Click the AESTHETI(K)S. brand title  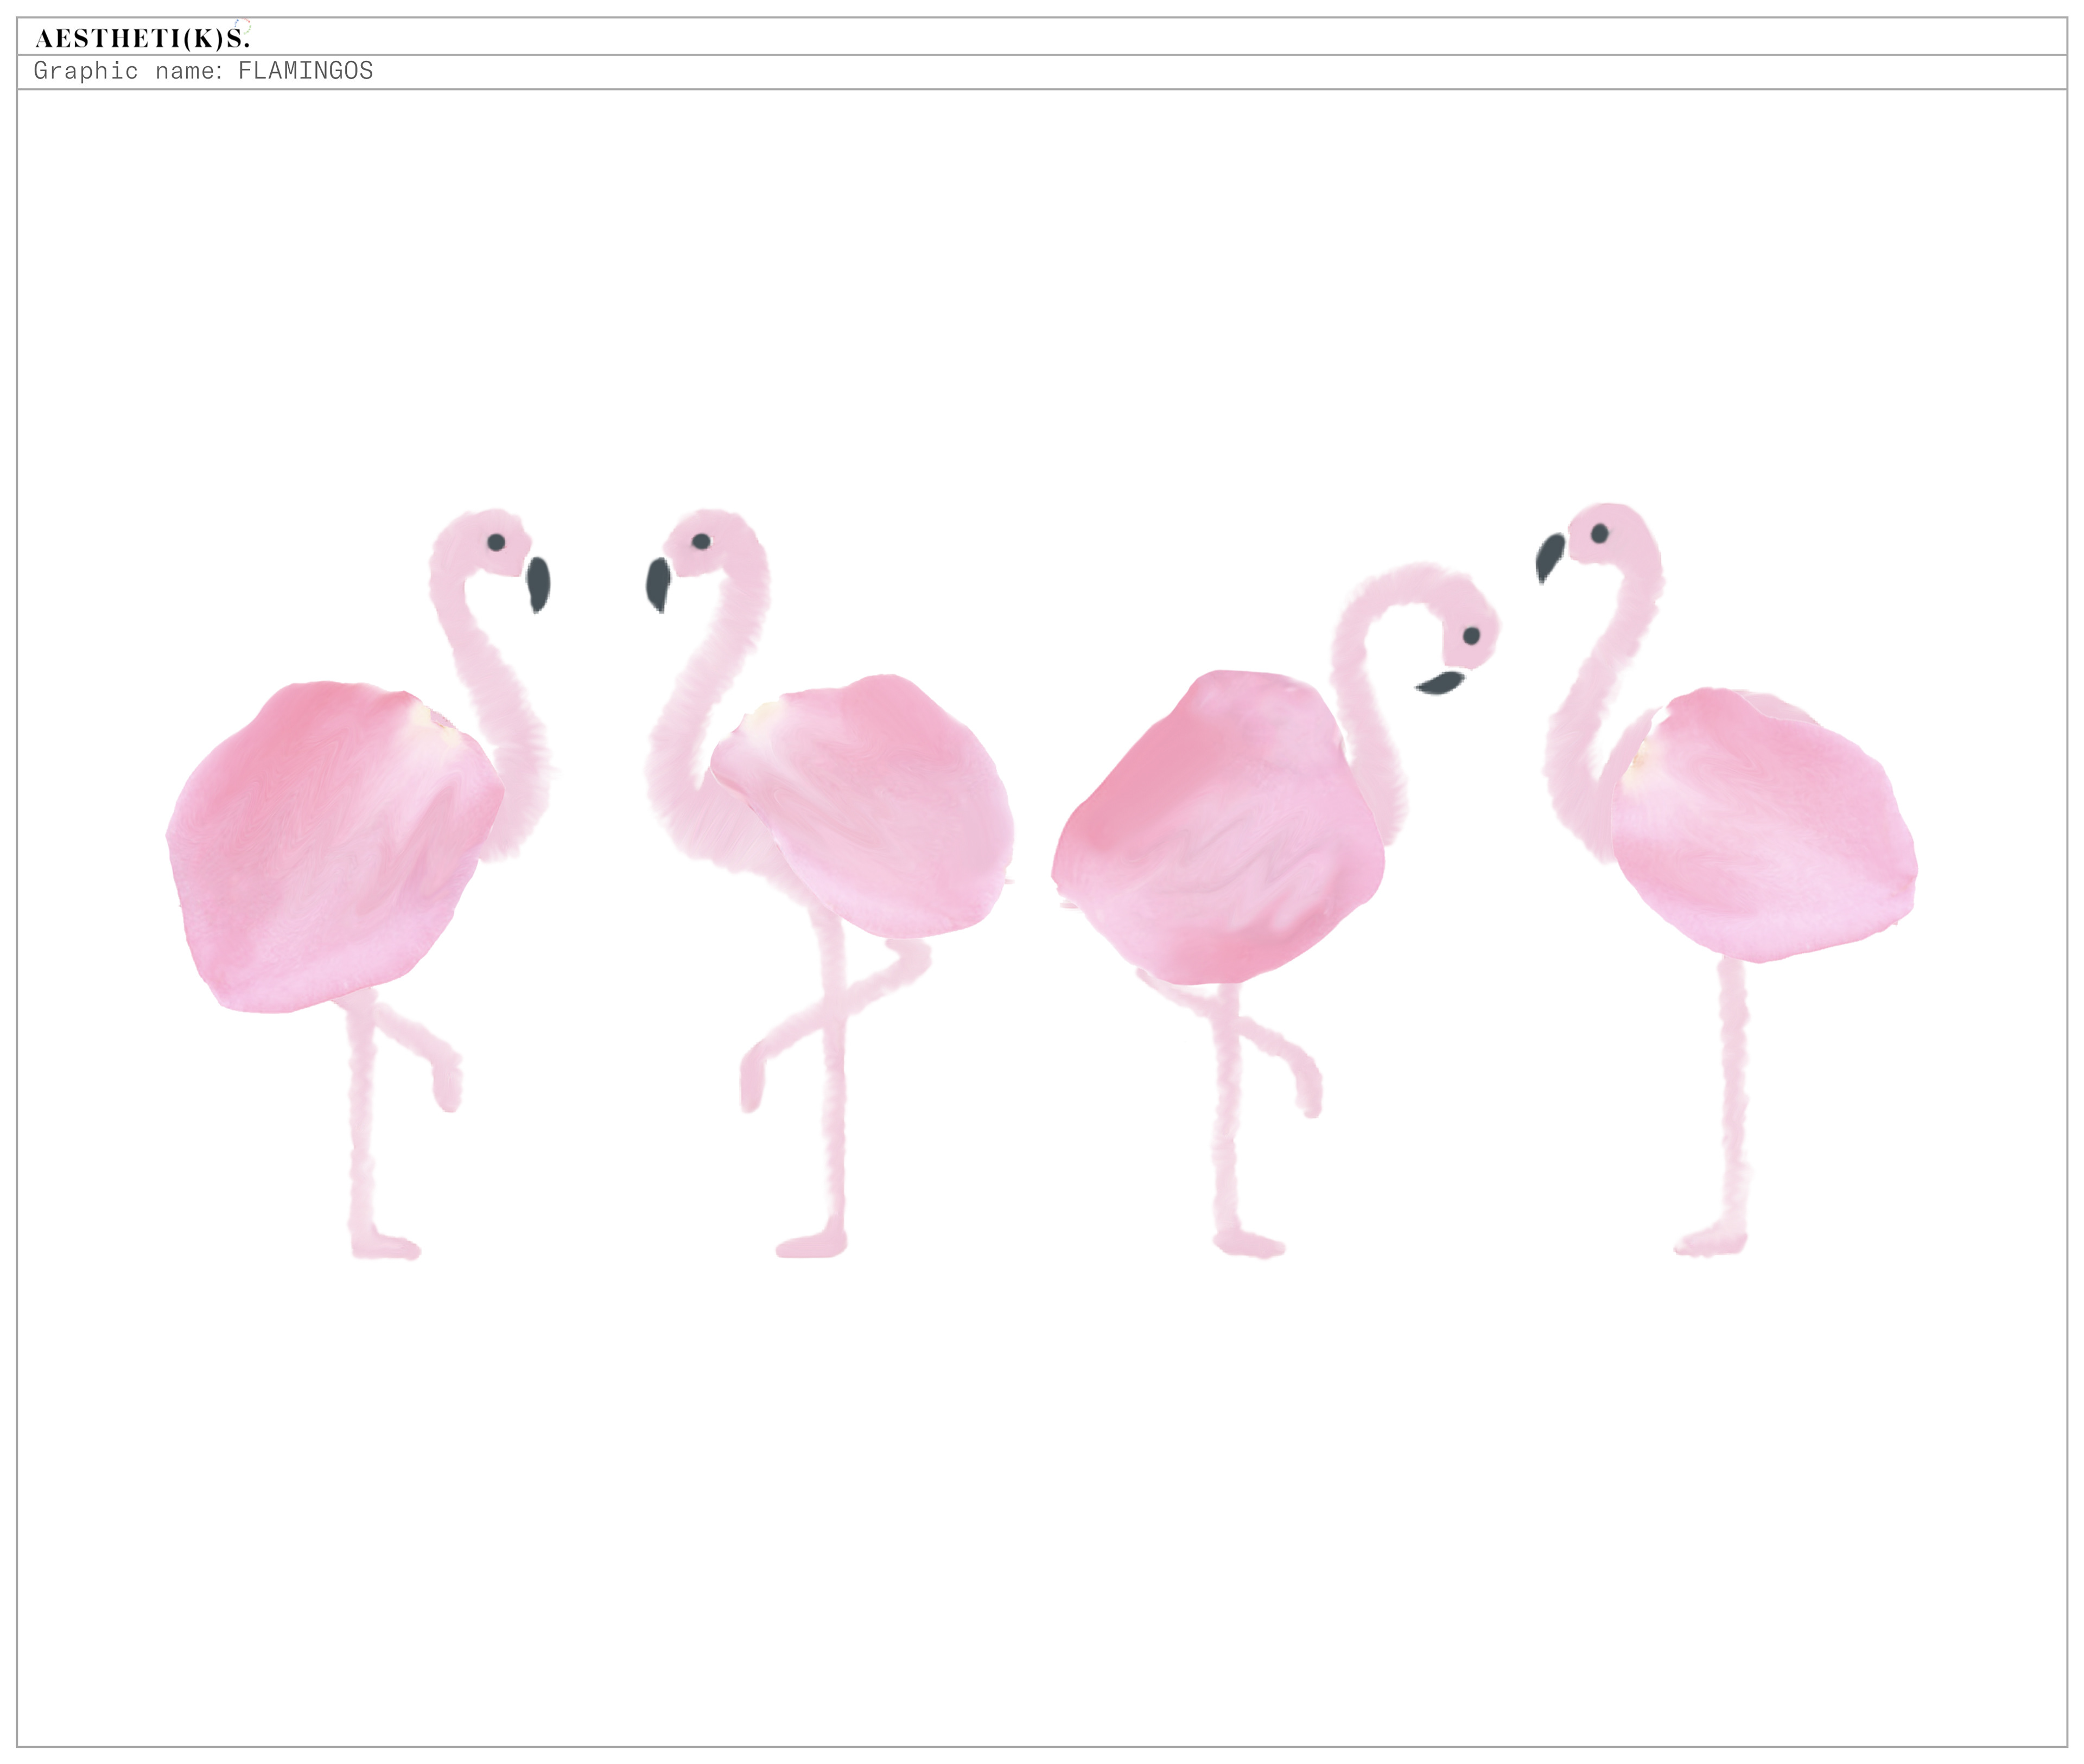pos(142,38)
